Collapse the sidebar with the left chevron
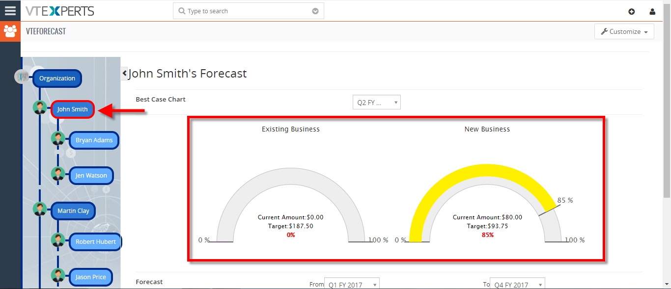Image resolution: width=671 pixels, height=289 pixels. click(x=124, y=73)
